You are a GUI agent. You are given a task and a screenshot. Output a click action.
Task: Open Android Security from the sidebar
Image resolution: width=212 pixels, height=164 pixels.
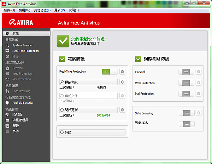click(23, 103)
